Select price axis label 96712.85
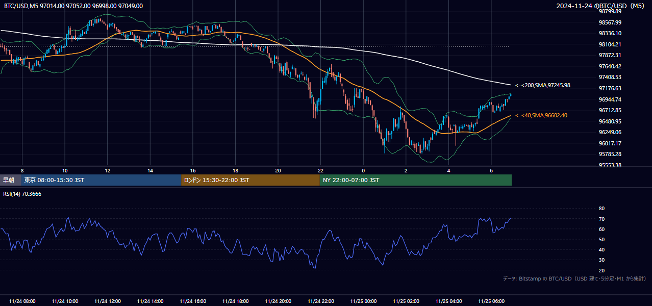Screen dimensions: 652x306 pos(611,110)
